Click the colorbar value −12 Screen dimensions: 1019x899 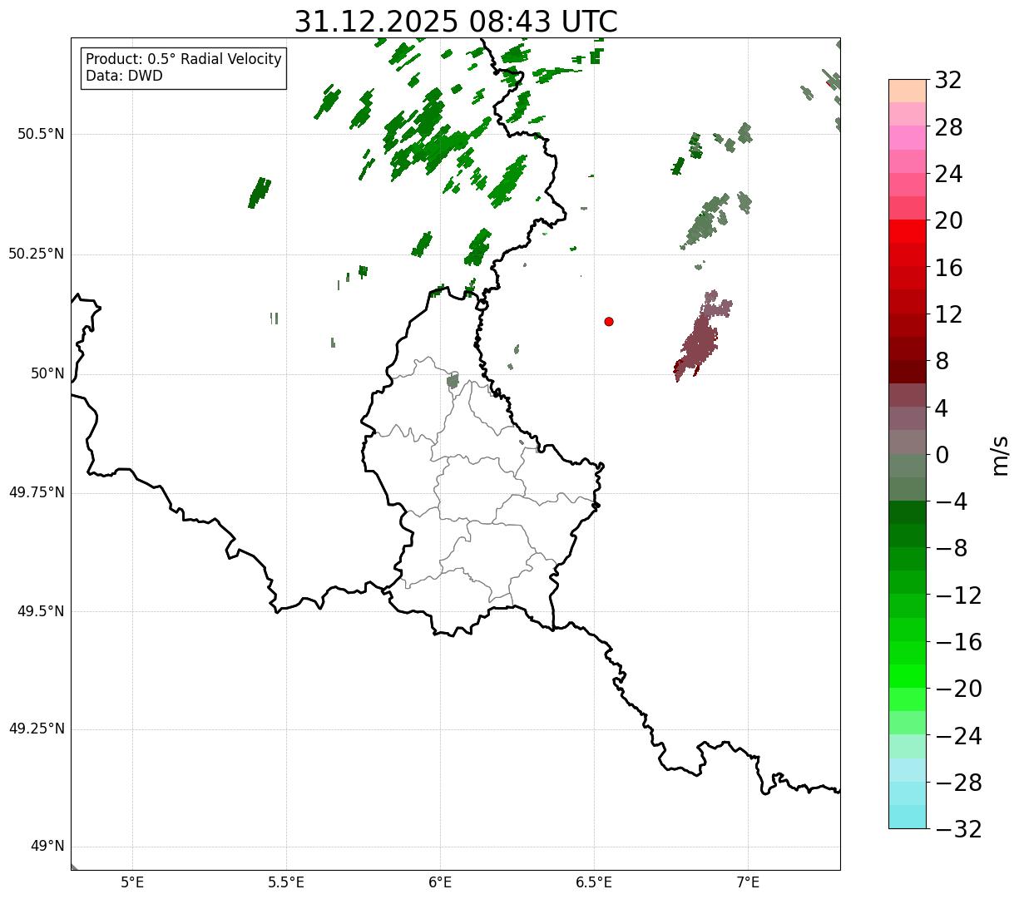pyautogui.click(x=958, y=595)
